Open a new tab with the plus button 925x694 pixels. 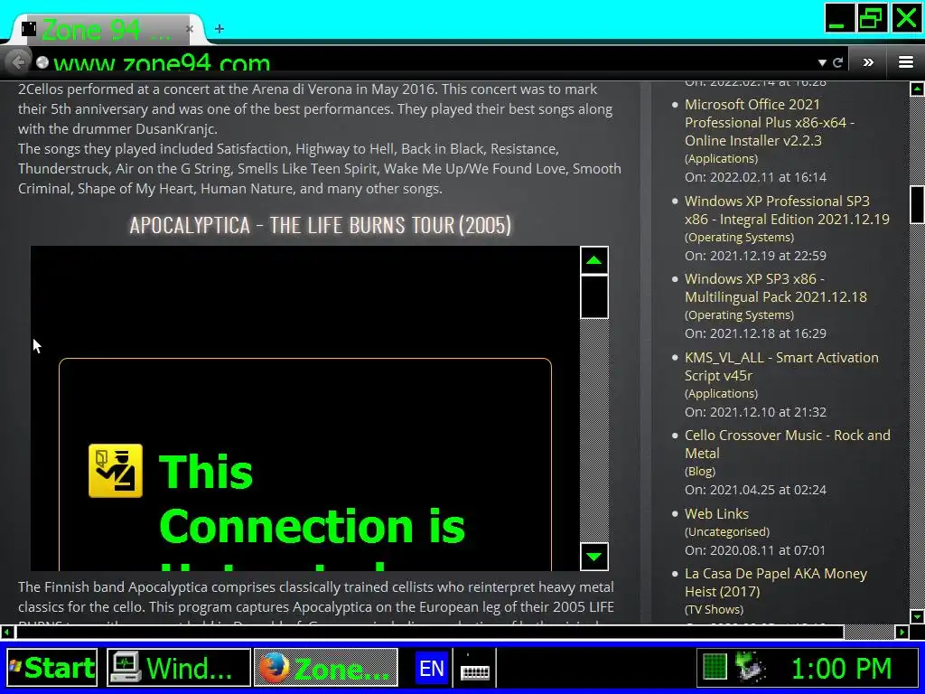coord(219,28)
